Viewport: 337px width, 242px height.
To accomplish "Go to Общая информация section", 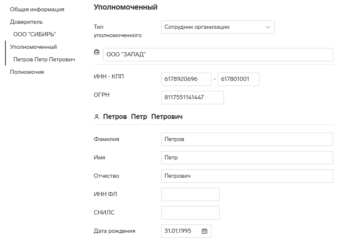I will [37, 10].
